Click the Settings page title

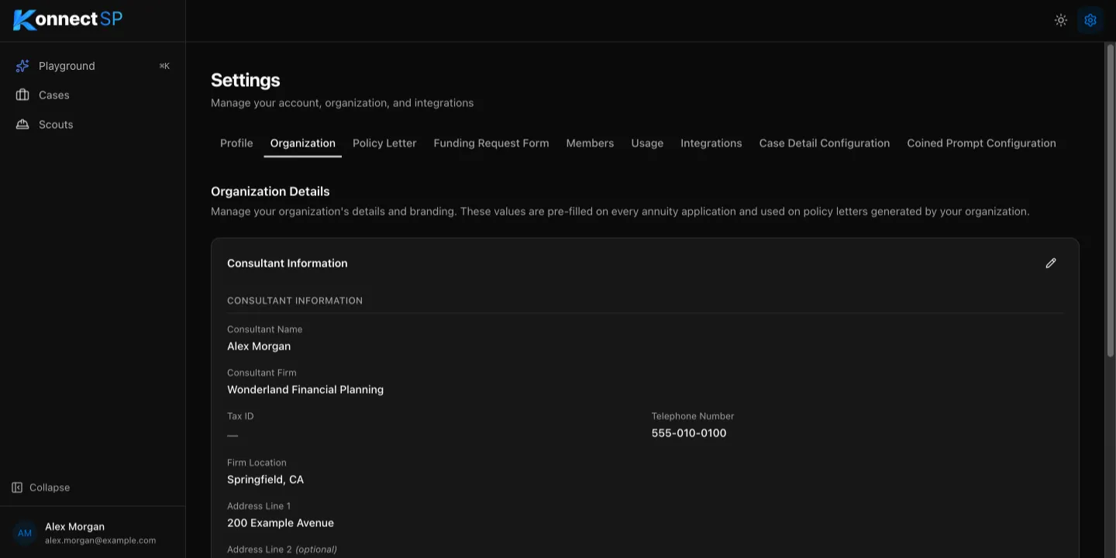coord(246,80)
